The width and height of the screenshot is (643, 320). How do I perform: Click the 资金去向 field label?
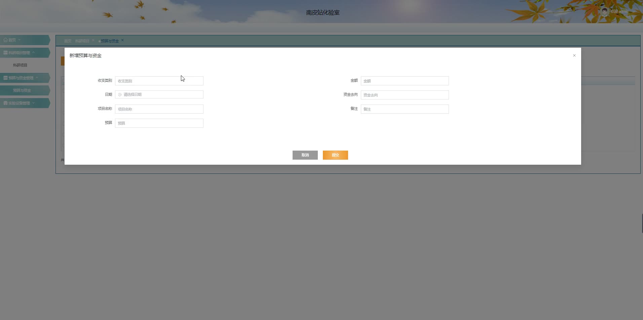350,94
